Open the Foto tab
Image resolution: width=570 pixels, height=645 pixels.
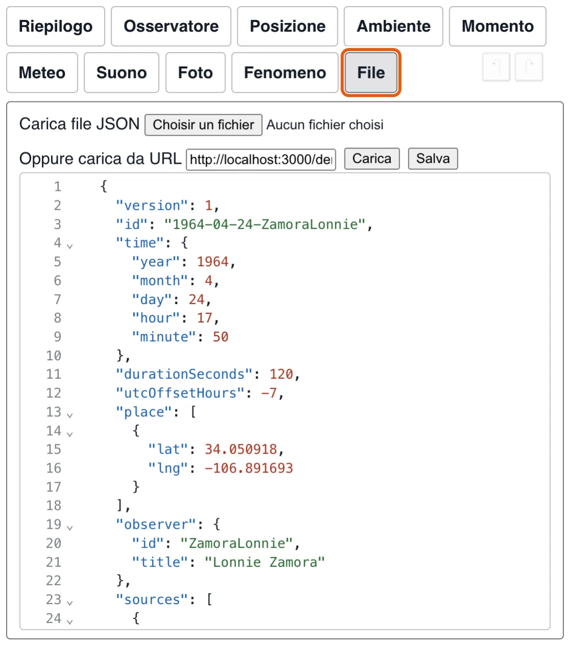195,73
